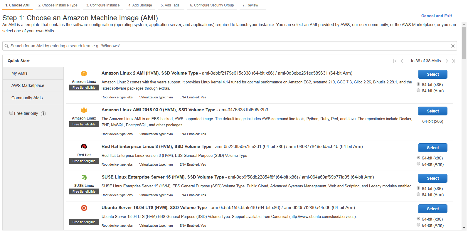Image resolution: width=468 pixels, height=232 pixels.
Task: Select the Ubuntu Server 18.04 LTS AMI
Action: 433,209
